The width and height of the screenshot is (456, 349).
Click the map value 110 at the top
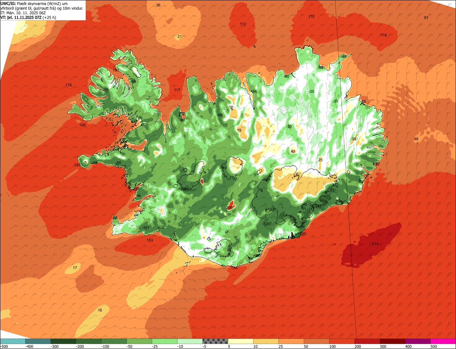point(311,17)
